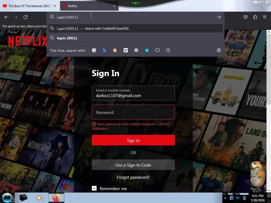Show hidden system tray icons arrow
Image resolution: width=271 pixels, height=203 pixels.
(225, 198)
